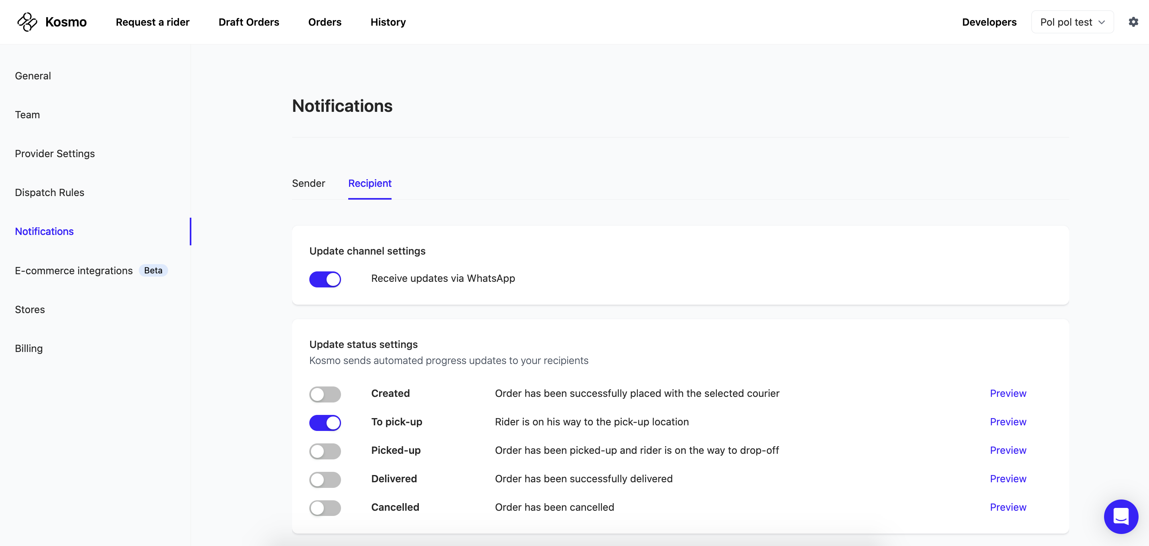The width and height of the screenshot is (1149, 546).
Task: Preview the Created notification message
Action: pos(1008,393)
